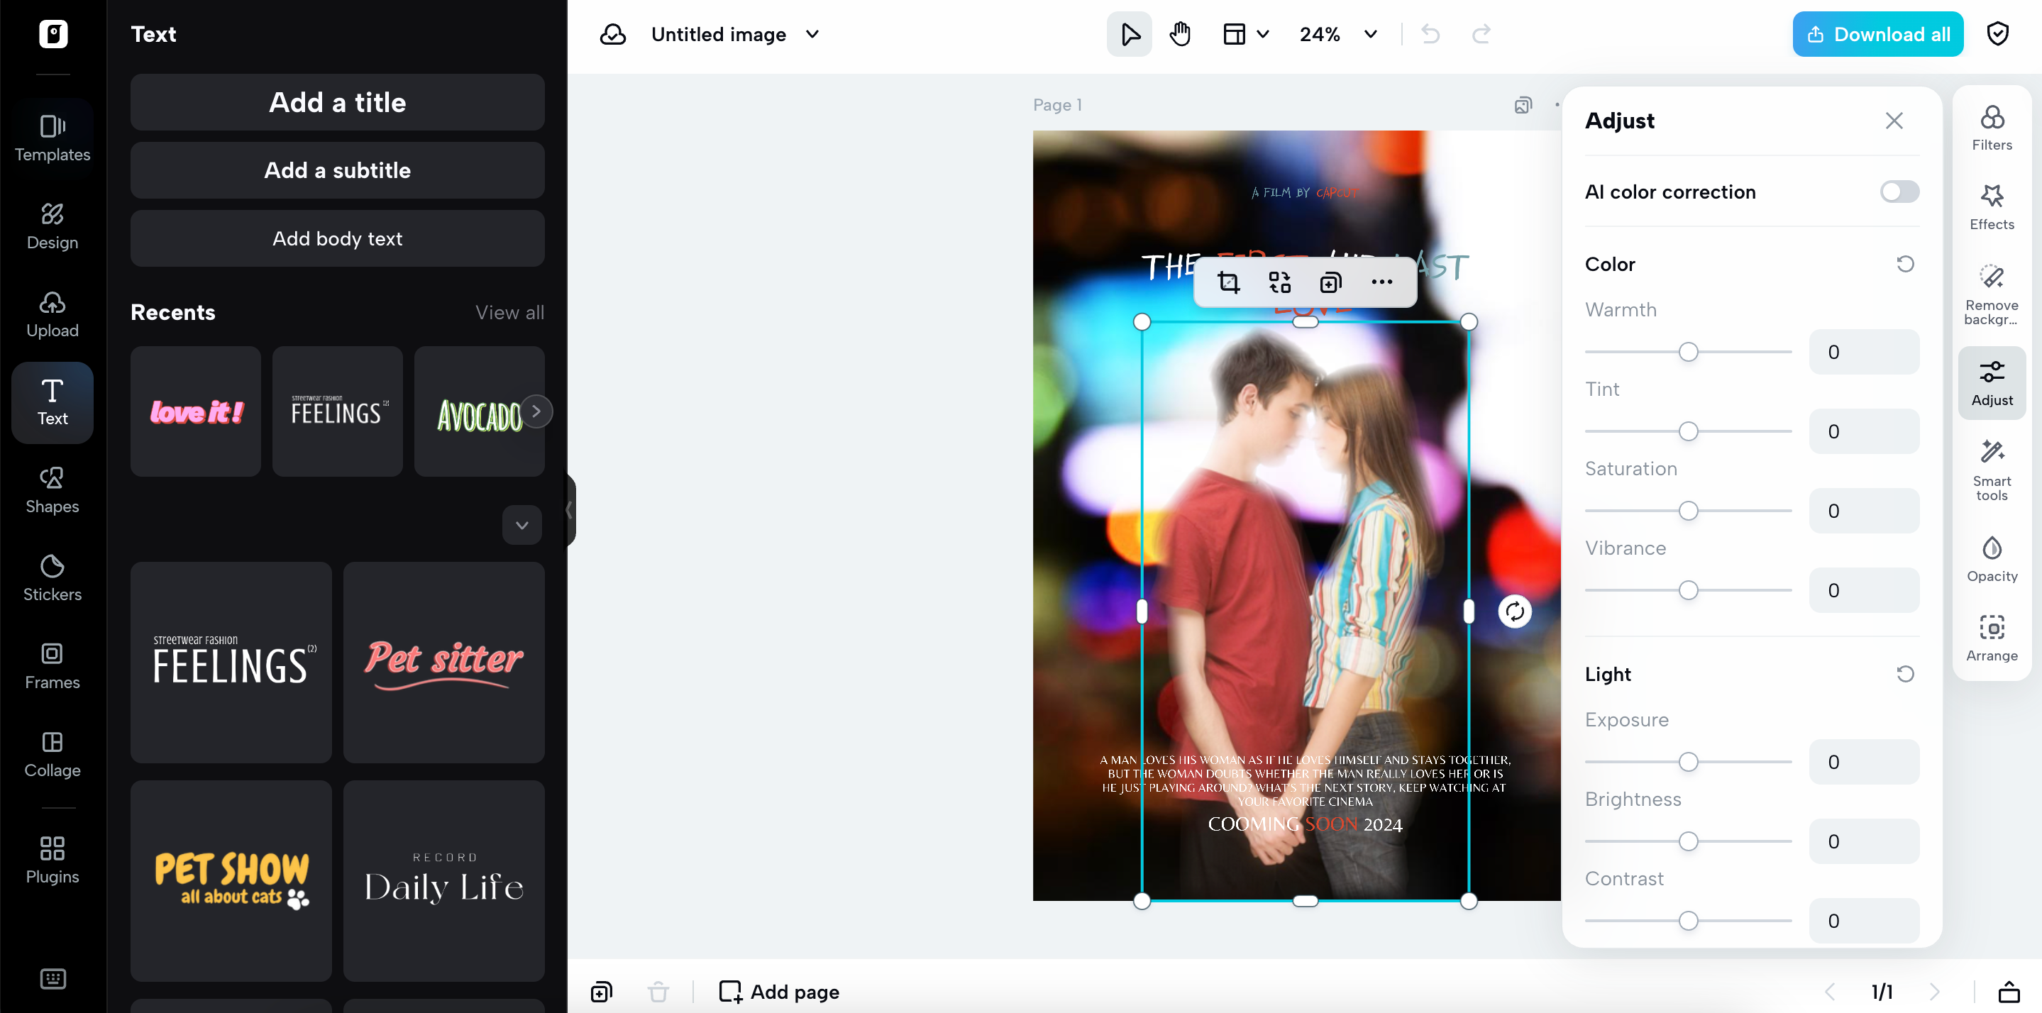The image size is (2042, 1013).
Task: Click the Download all button
Action: (1876, 33)
